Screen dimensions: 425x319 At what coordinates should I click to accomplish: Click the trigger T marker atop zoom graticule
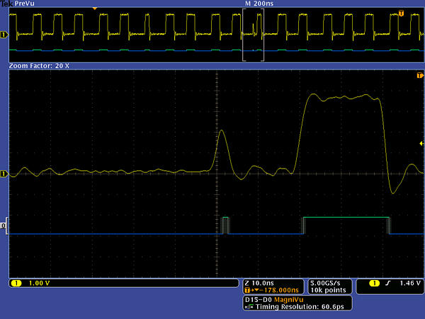(x=419, y=74)
